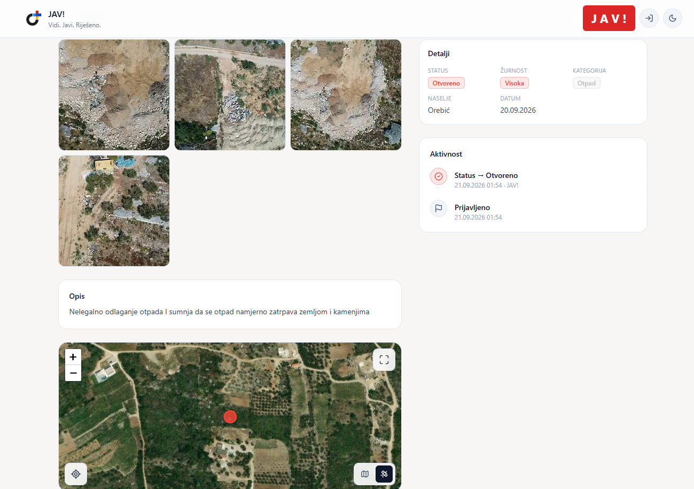
Task: Open the login arrow icon in header
Action: (x=649, y=18)
